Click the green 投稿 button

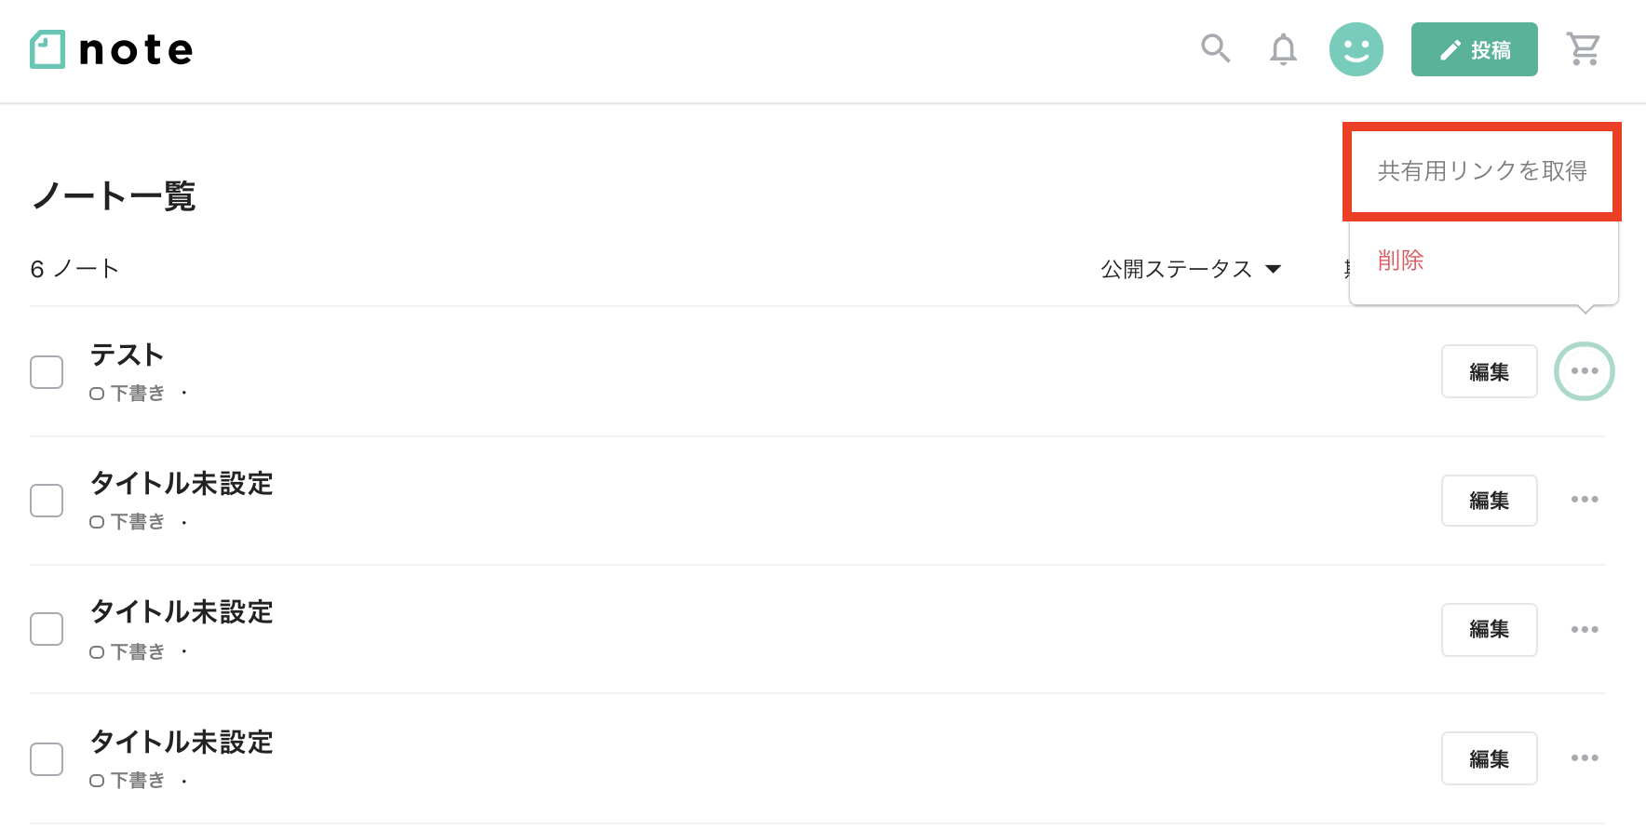(x=1475, y=49)
